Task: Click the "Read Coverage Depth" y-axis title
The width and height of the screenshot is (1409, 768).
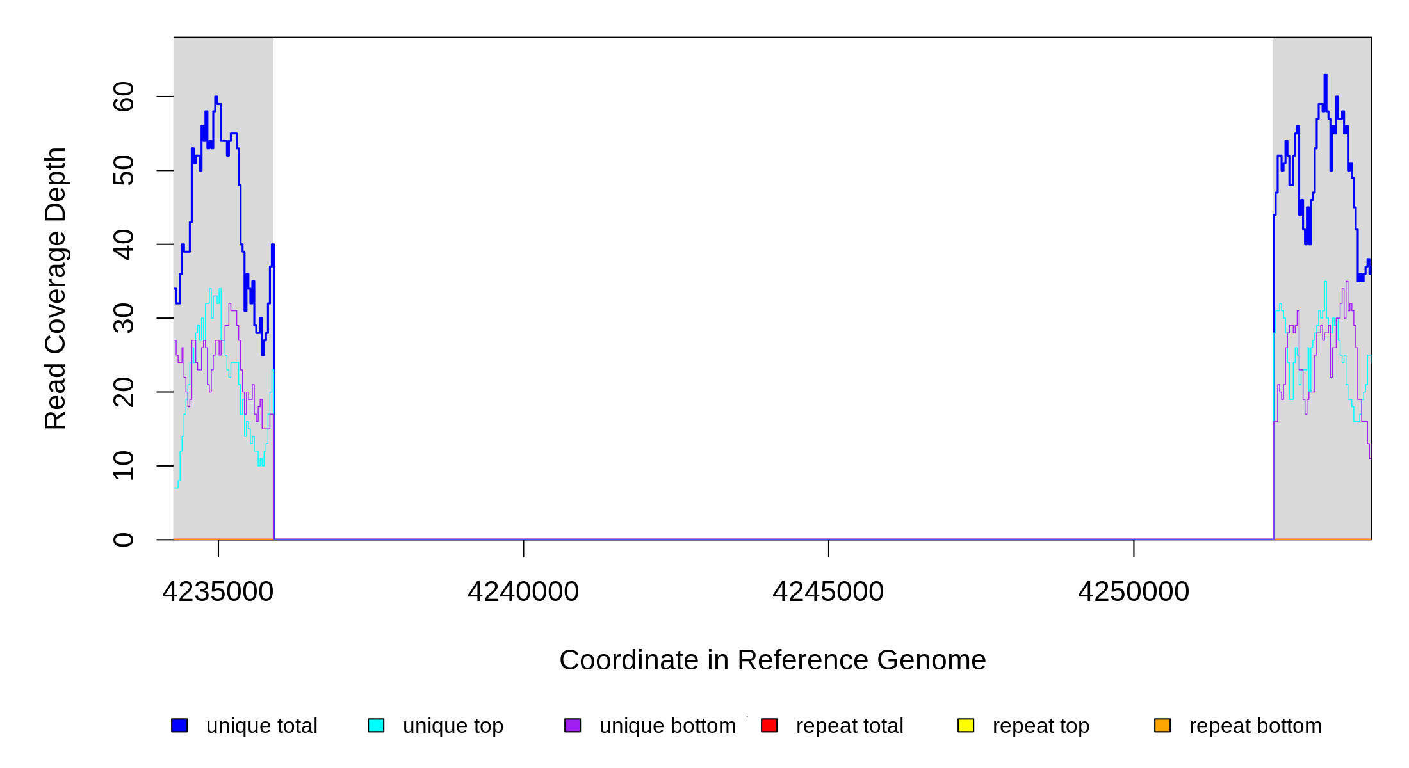Action: (56, 288)
